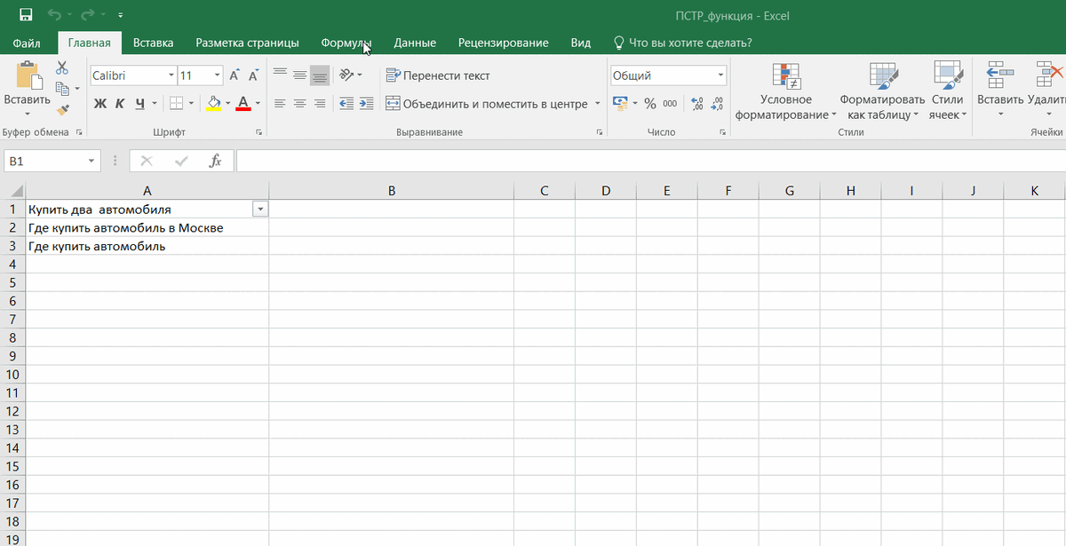Decrease font size with small A icon
Screen dimensions: 1066x546
[253, 76]
